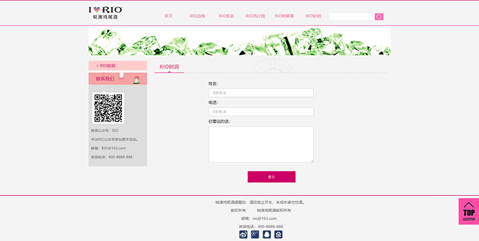
Task: Open the Weibo footer icon
Action: (243, 235)
